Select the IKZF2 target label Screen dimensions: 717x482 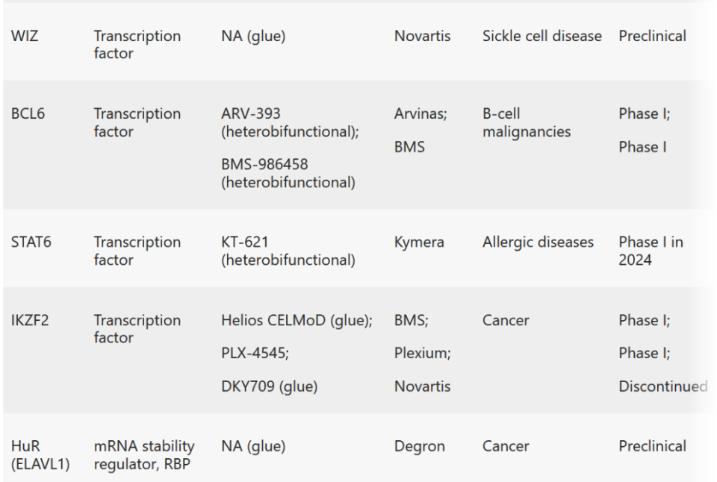29,320
